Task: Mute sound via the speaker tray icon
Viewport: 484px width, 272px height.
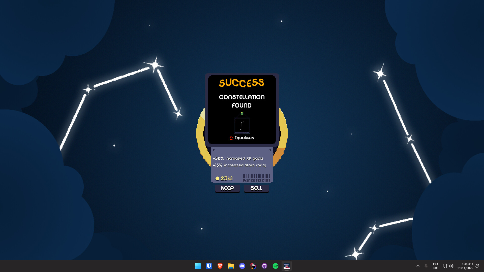Action: [x=451, y=266]
